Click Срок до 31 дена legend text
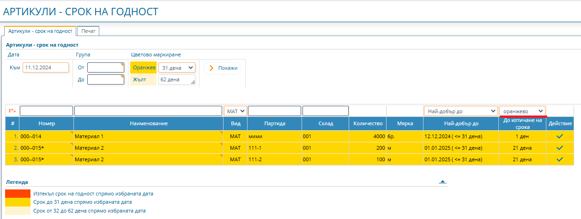The width and height of the screenshot is (581, 219). pos(83,202)
